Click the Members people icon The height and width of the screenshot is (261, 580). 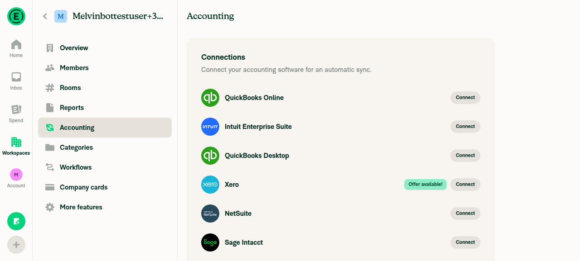[50, 68]
